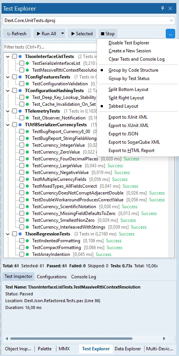Image resolution: width=179 pixels, height=356 pixels.
Task: Open the Run All dropdown arrow
Action: click(62, 34)
